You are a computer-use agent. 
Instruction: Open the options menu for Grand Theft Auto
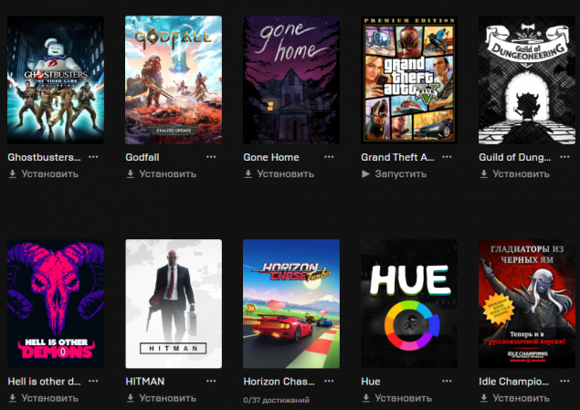[447, 157]
